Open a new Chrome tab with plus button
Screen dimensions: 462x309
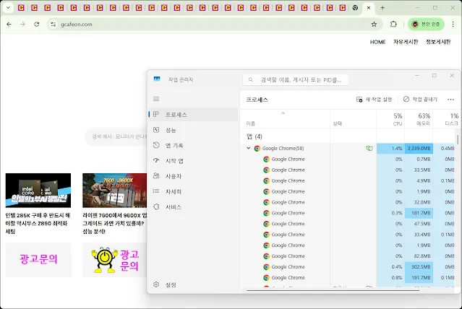[x=382, y=8]
